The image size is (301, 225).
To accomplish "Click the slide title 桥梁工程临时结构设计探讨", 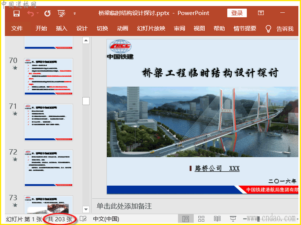I will 210,73.
